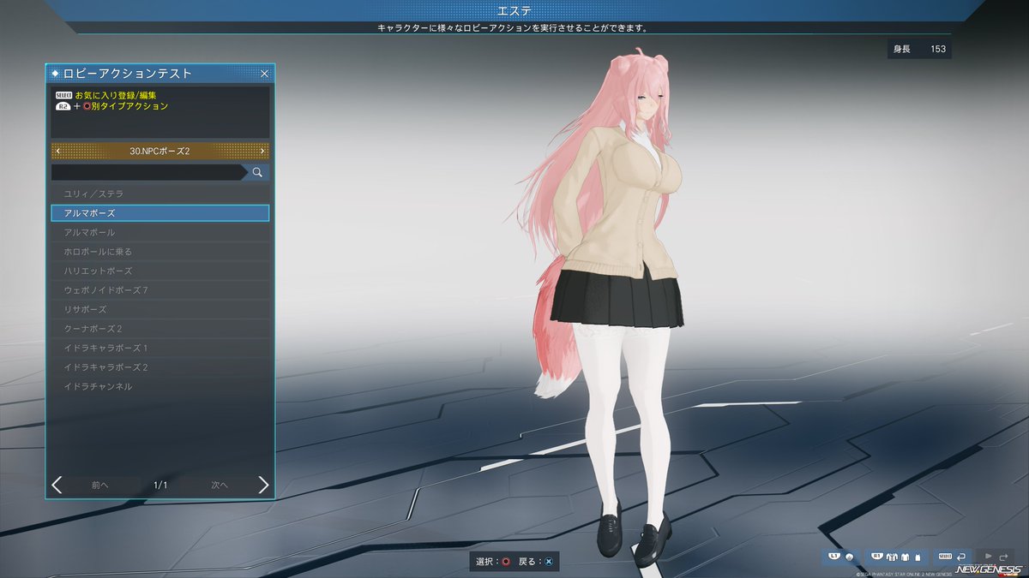1029x578 pixels.
Task: Click the L1 key badge
Action: click(x=834, y=556)
